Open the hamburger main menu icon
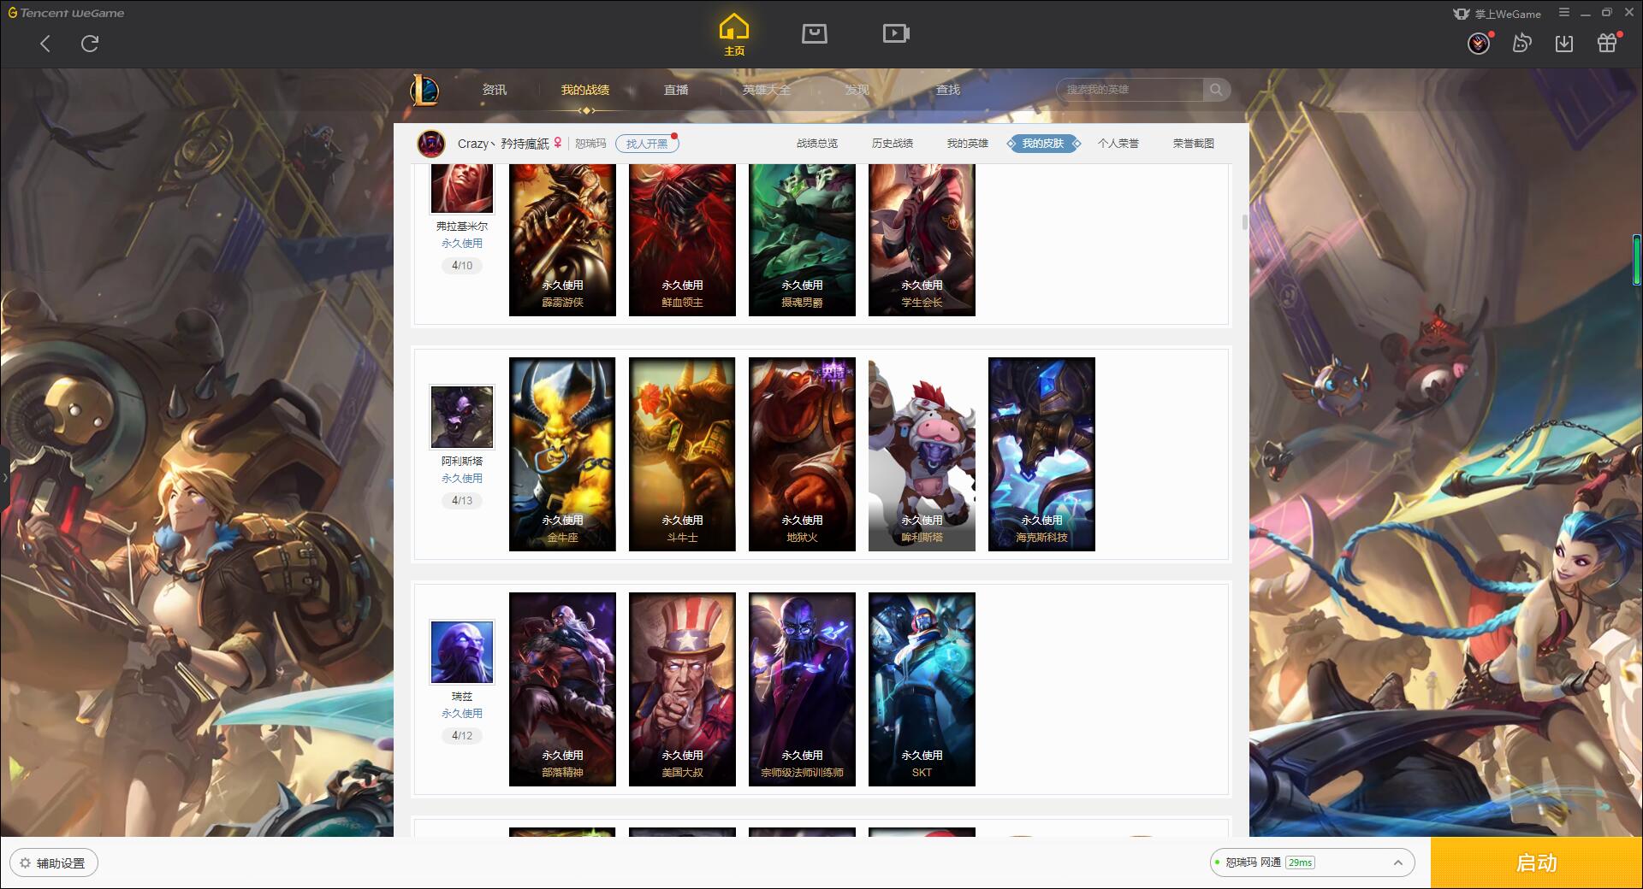Screen dimensions: 1643x889 1564,13
